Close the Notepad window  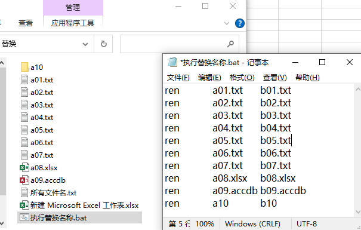pos(350,62)
